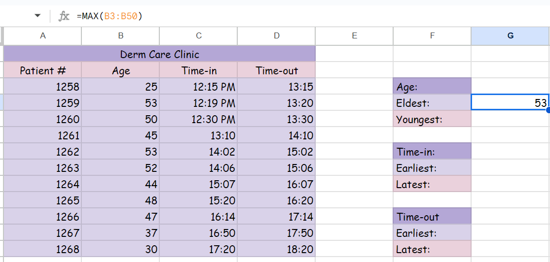
Task: Select column F header
Action: 432,35
